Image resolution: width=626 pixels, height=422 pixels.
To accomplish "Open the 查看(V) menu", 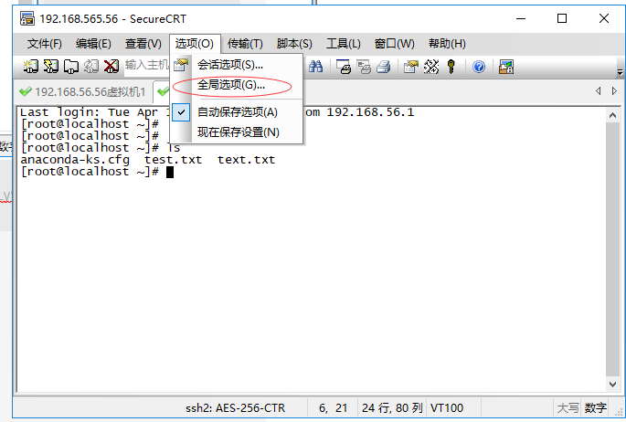I will coord(143,44).
